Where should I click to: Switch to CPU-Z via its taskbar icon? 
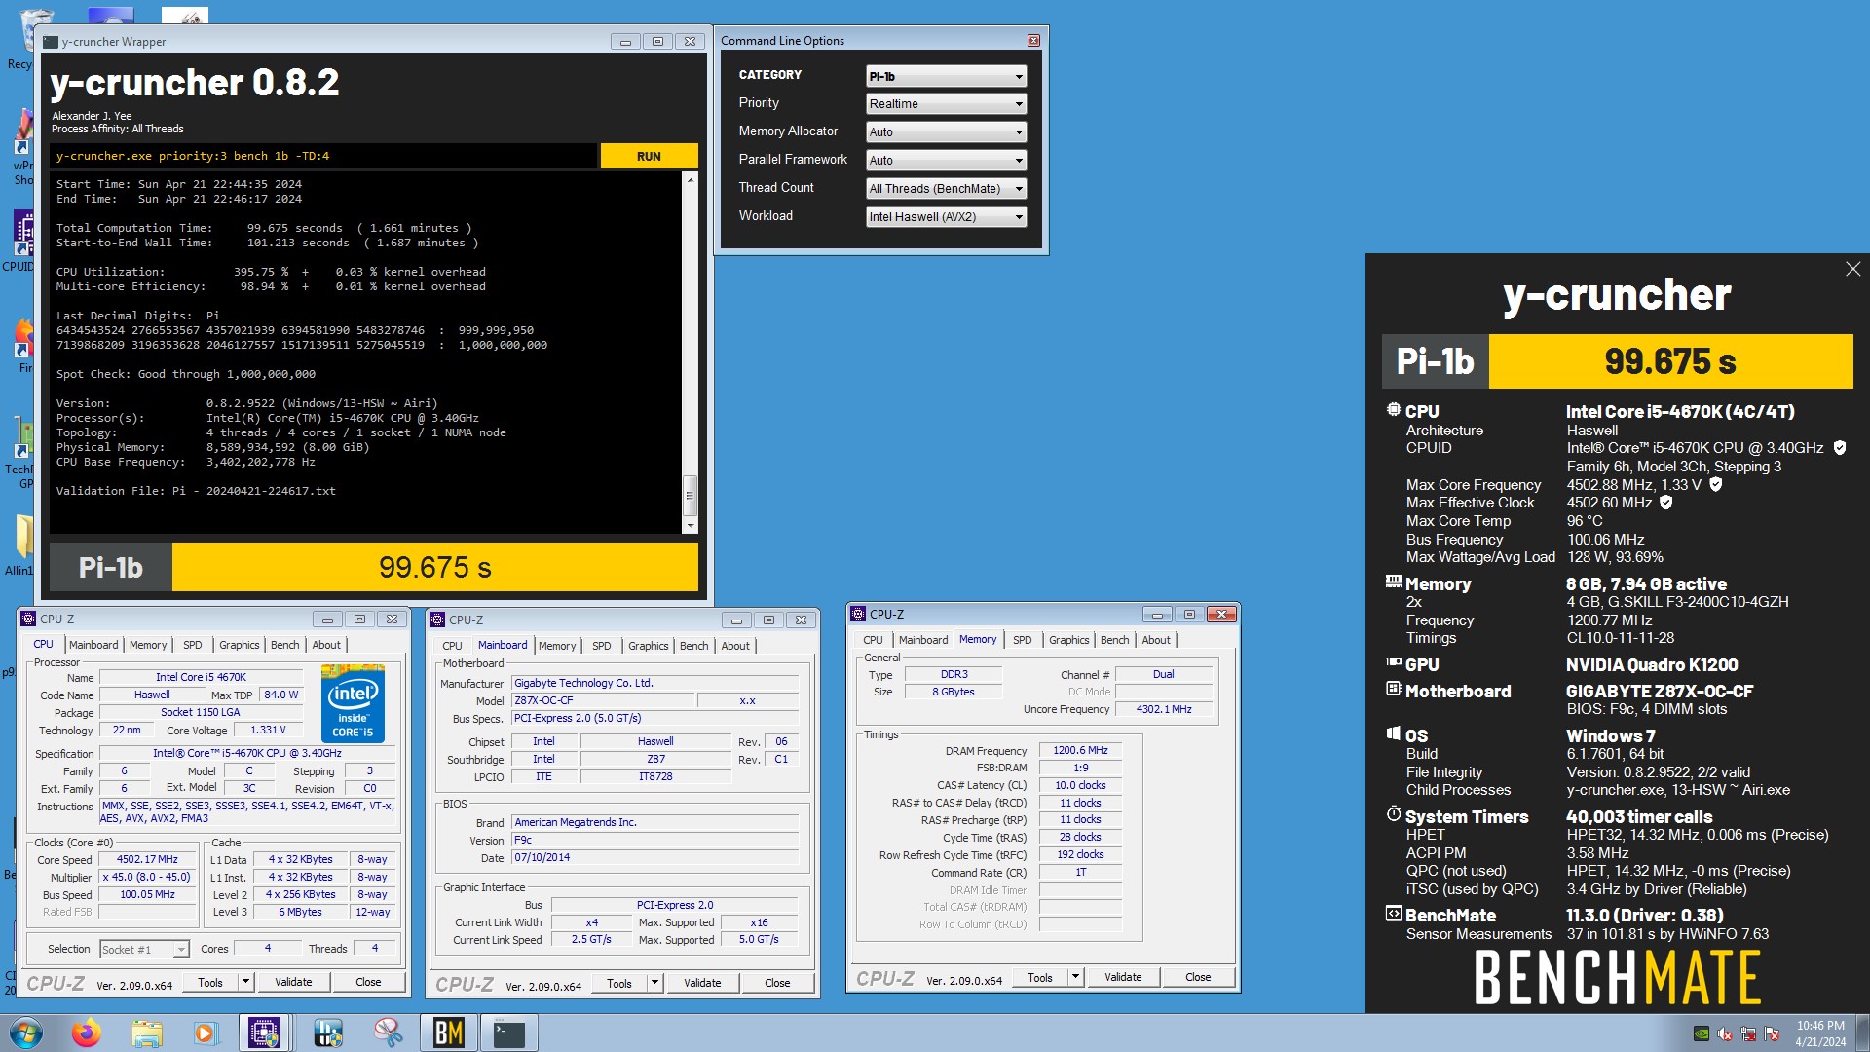(x=264, y=1033)
